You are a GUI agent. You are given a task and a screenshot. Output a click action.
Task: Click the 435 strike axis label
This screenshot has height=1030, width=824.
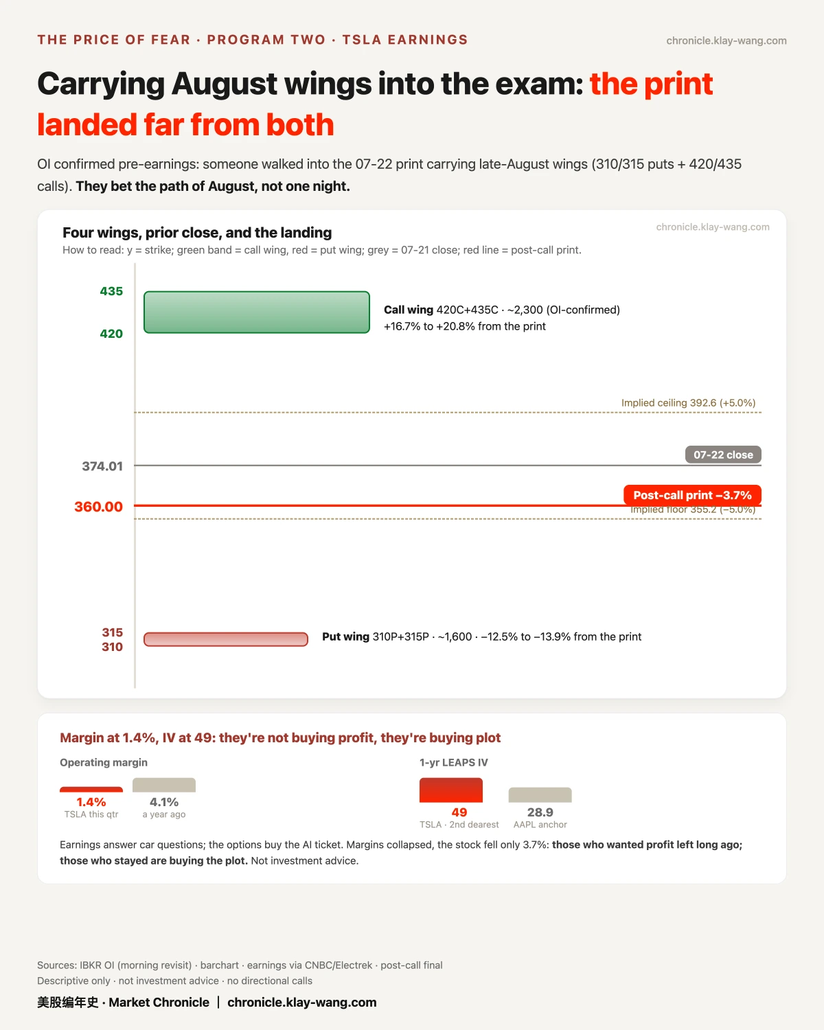(x=111, y=291)
